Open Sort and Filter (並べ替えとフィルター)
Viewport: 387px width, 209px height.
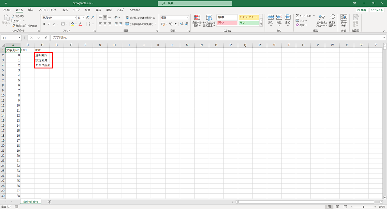tap(322, 21)
